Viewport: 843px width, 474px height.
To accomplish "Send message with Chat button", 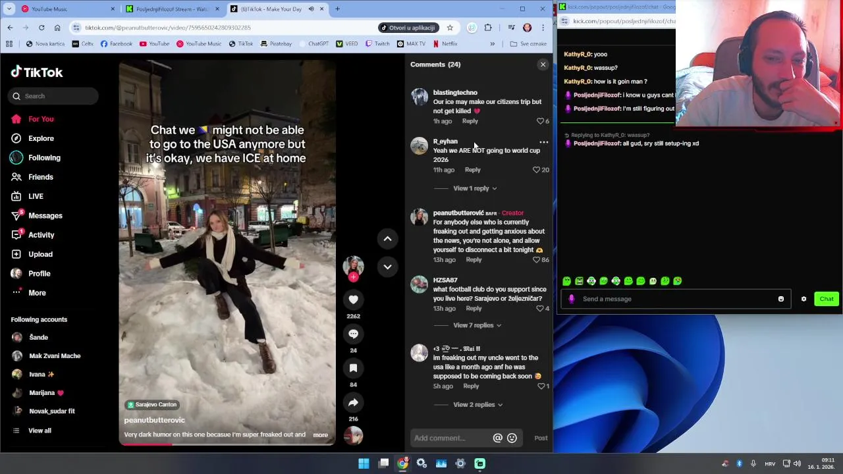I will click(x=827, y=299).
